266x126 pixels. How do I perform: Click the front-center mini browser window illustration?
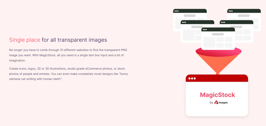[218, 39]
